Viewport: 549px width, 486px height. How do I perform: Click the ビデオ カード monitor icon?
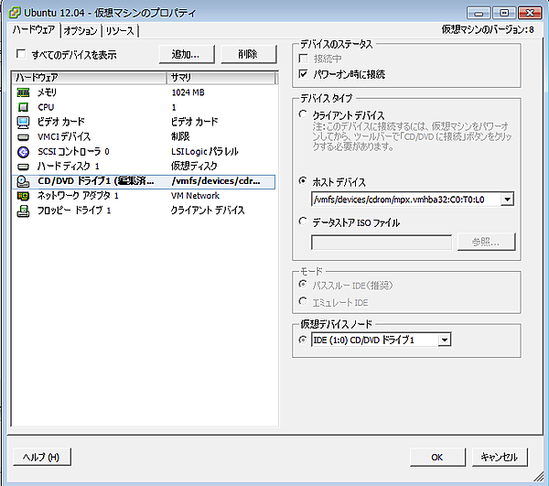pyautogui.click(x=23, y=122)
